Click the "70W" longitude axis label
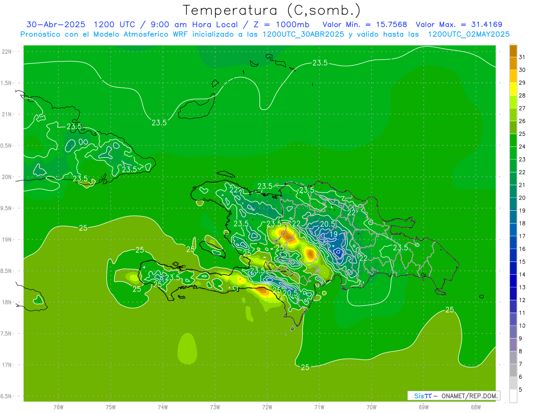534x413 pixels. (x=372, y=407)
